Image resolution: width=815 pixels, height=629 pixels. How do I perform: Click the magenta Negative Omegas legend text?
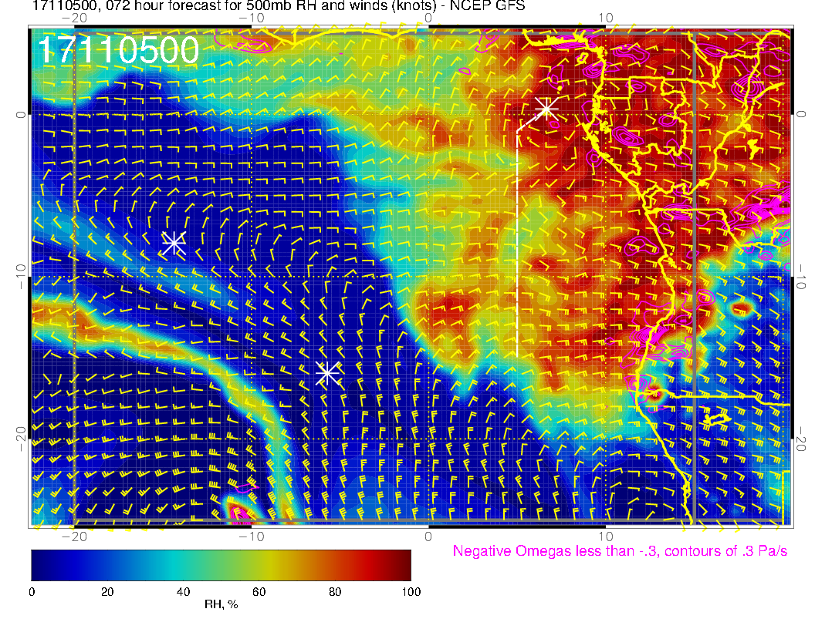click(620, 551)
